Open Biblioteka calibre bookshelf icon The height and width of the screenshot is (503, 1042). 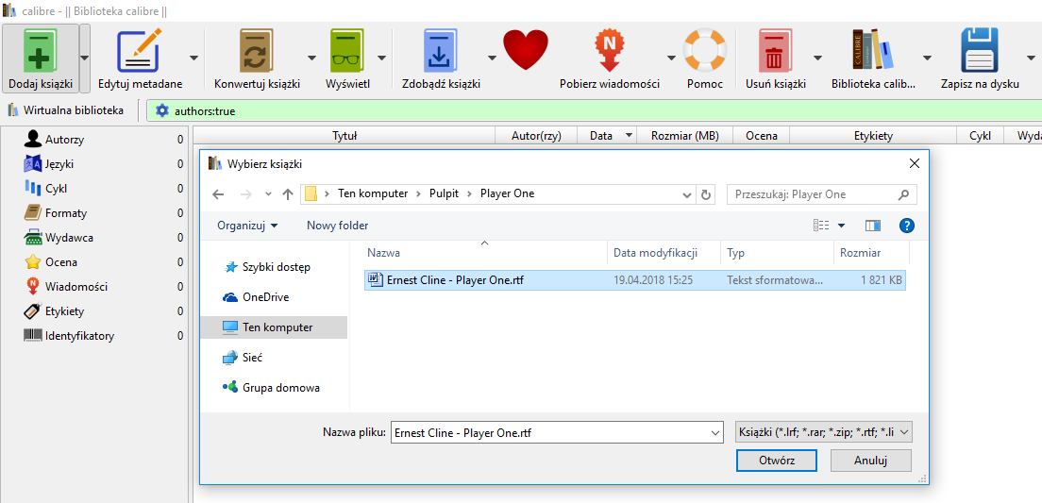click(873, 51)
